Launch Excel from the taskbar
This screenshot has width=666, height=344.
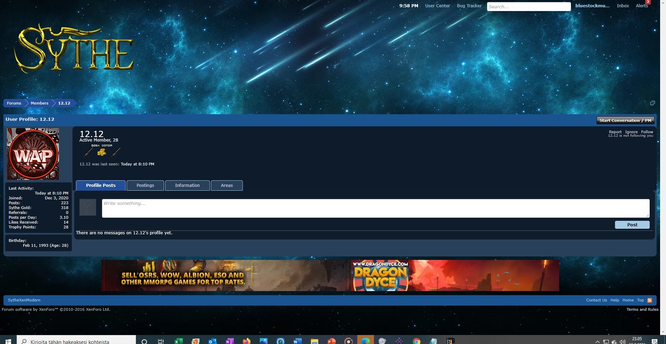179,341
